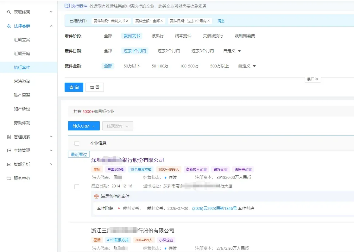Click the book icon beside 执行案件 heading
The height and width of the screenshot is (252, 354).
[67, 6]
